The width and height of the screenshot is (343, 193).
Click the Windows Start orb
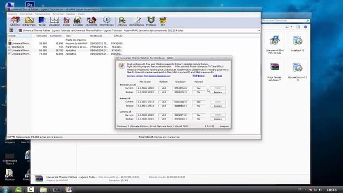coord(5,189)
